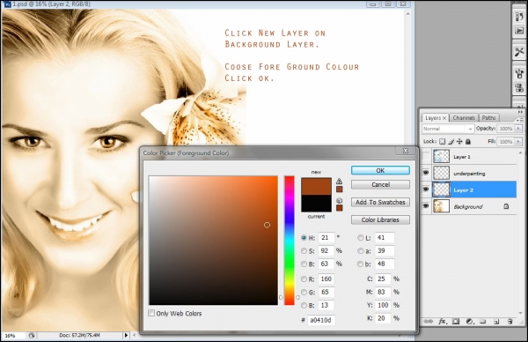528x342 pixels.
Task: Click the new color brown swatch
Action: coord(316,187)
